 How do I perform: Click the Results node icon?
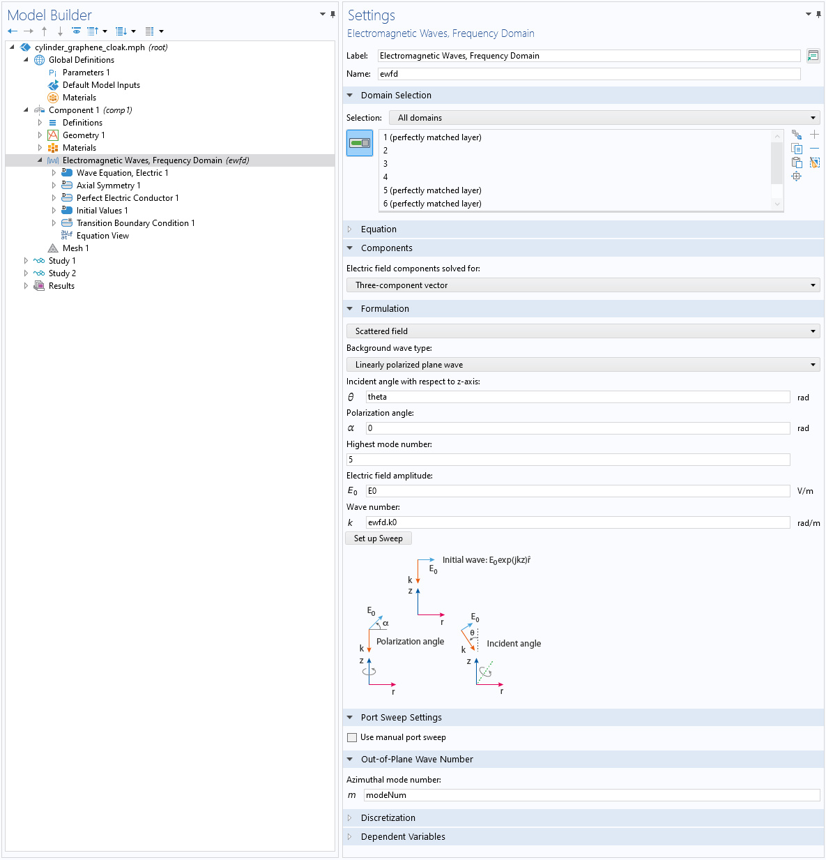tap(39, 286)
